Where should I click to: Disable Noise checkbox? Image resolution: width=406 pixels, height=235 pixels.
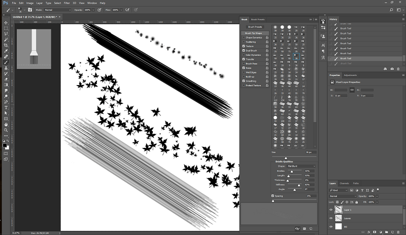coord(244,68)
